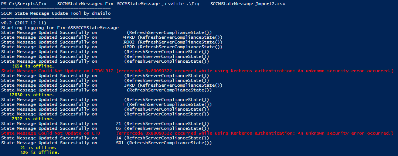Click the yellow 2922 is offline line

pyautogui.click(x=33, y=119)
